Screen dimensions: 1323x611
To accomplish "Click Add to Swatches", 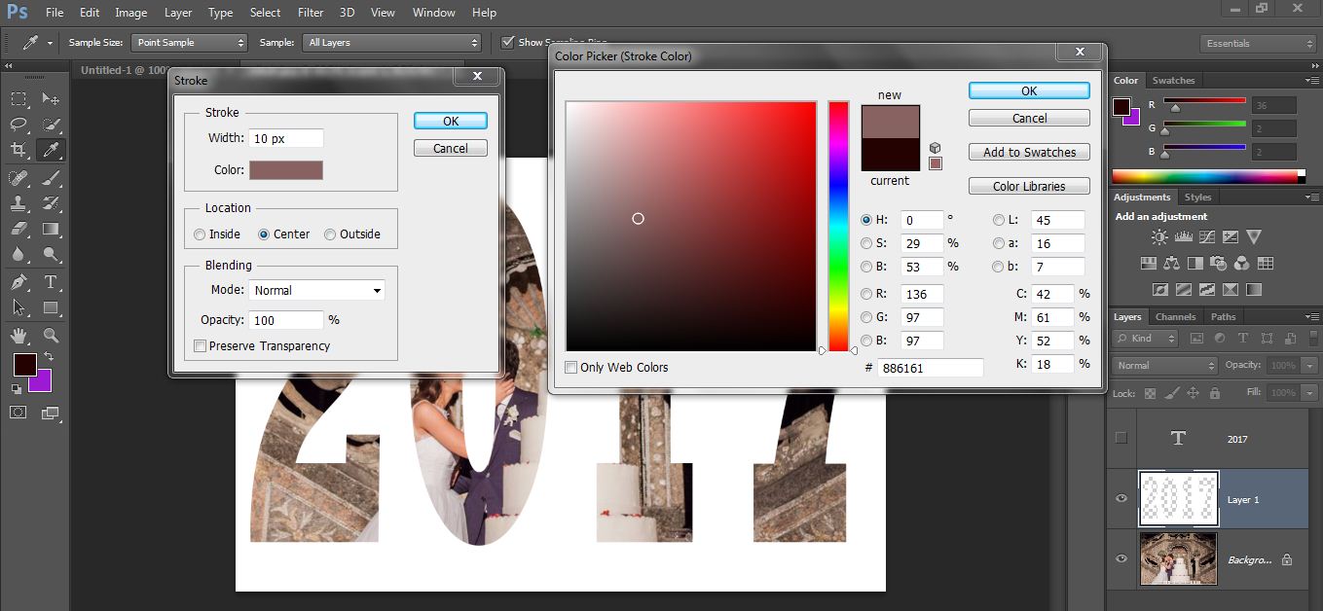I will 1029,152.
